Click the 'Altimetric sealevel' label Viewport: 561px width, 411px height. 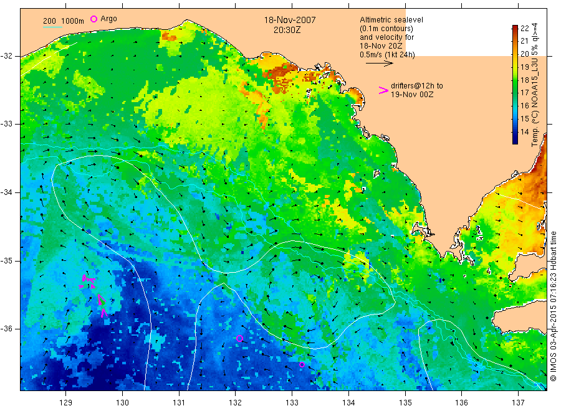click(x=391, y=20)
